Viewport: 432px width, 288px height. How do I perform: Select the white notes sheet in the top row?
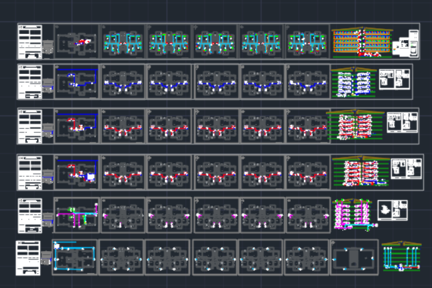[x=30, y=42]
